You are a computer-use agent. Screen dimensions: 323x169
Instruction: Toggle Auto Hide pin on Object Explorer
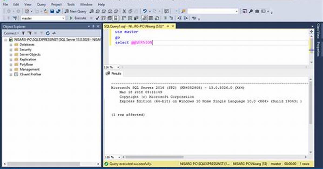[x=93, y=26]
